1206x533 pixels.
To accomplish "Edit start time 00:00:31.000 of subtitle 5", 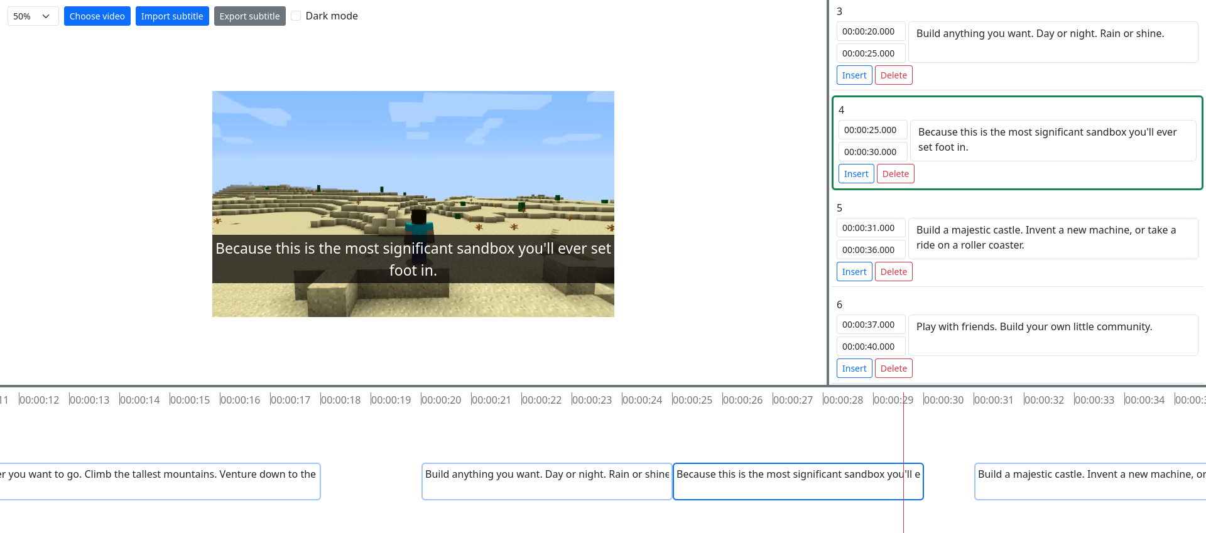I will click(871, 228).
